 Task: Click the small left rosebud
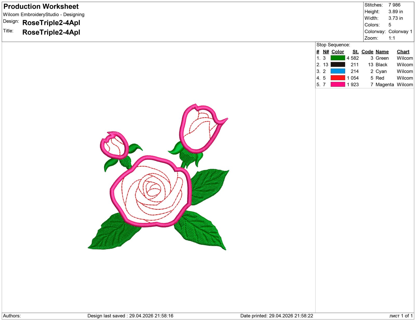pos(114,146)
